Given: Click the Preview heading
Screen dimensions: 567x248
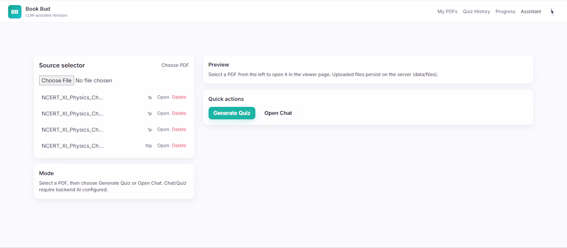Looking at the screenshot, I should [219, 65].
